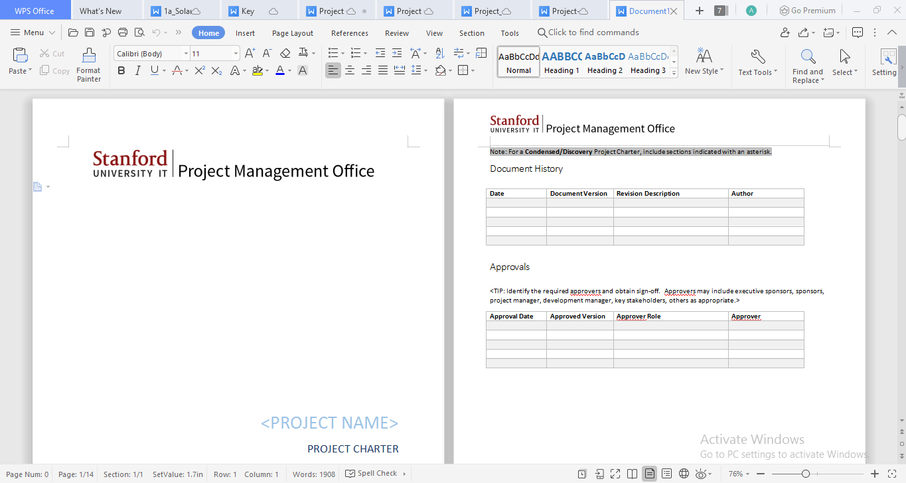Toggle Superscript formatting
The width and height of the screenshot is (906, 483).
(x=200, y=70)
